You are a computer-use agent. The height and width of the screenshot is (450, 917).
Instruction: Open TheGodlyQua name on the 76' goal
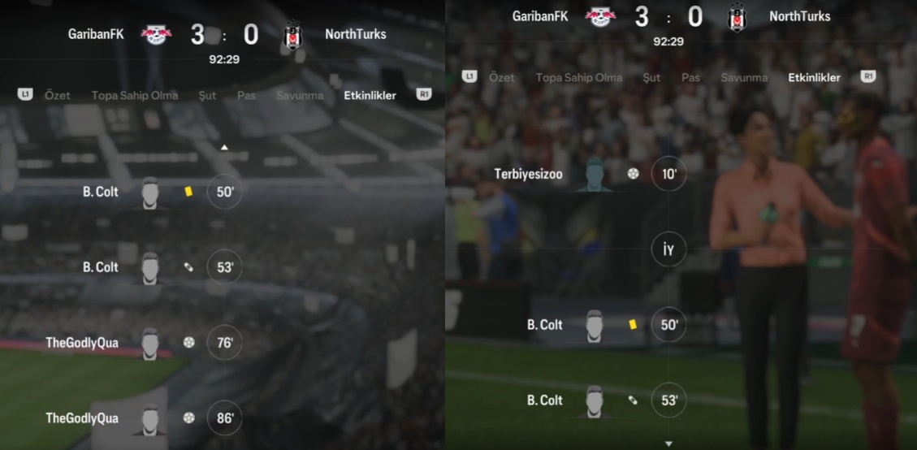(x=82, y=343)
